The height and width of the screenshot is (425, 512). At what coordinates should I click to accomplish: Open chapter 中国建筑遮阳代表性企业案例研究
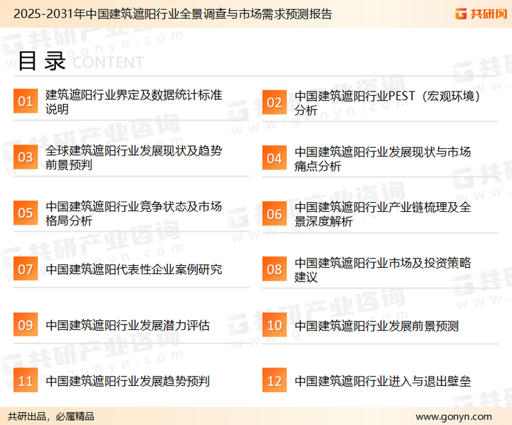(134, 269)
